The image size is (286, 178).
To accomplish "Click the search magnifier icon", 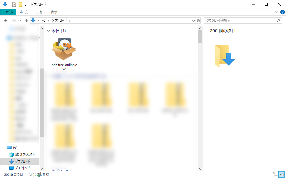I will tap(278, 20).
